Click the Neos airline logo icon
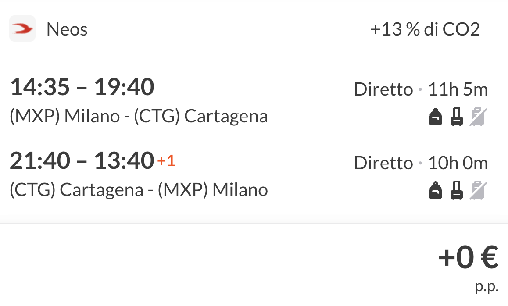508x306 pixels. click(22, 29)
